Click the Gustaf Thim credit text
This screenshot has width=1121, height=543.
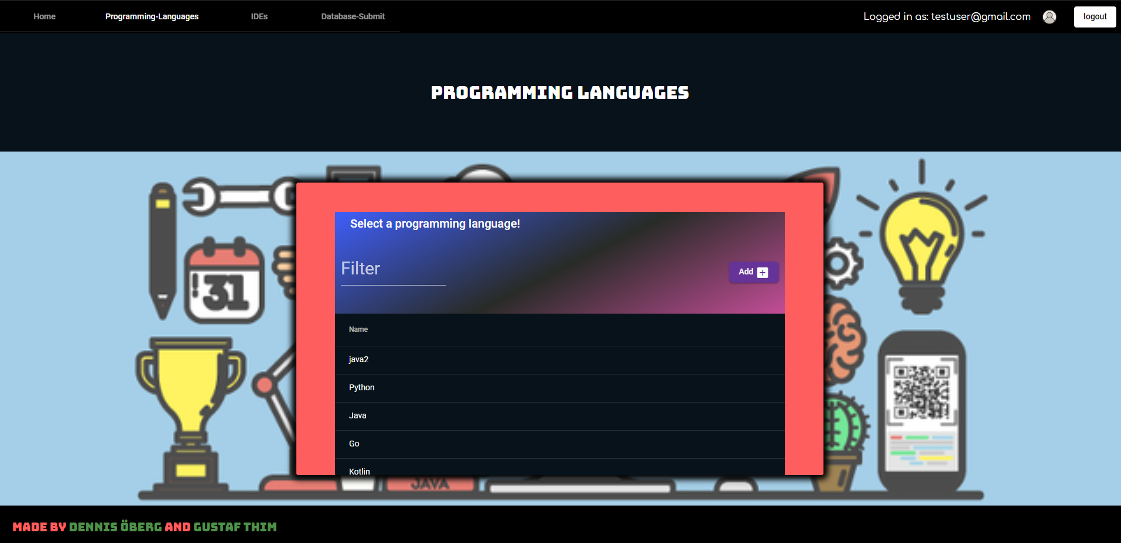[234, 527]
